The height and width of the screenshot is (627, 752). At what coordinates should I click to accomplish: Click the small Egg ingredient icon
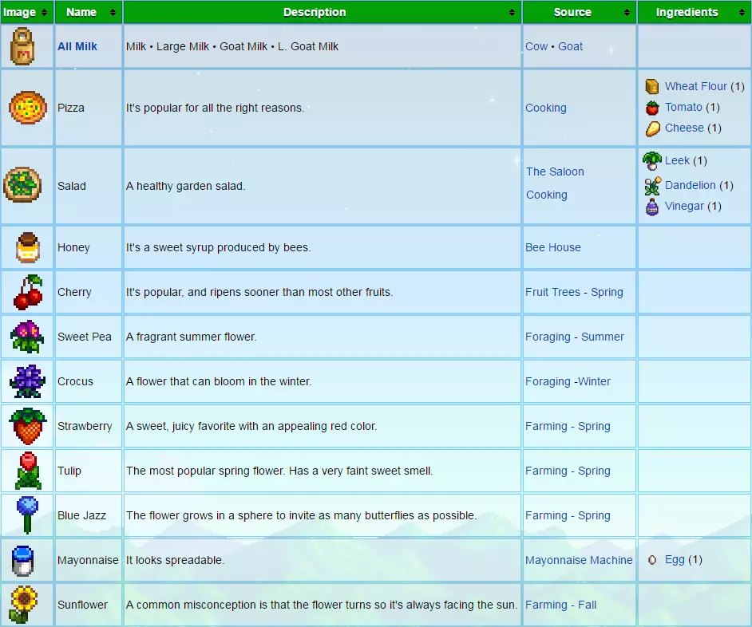pyautogui.click(x=651, y=560)
